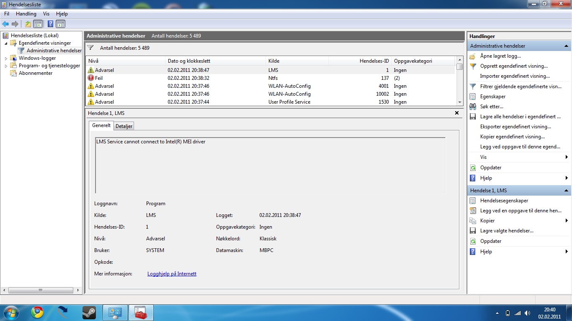Viewport: 572px width, 321px height.
Task: Click Åpne lagret logg action
Action: coord(500,56)
